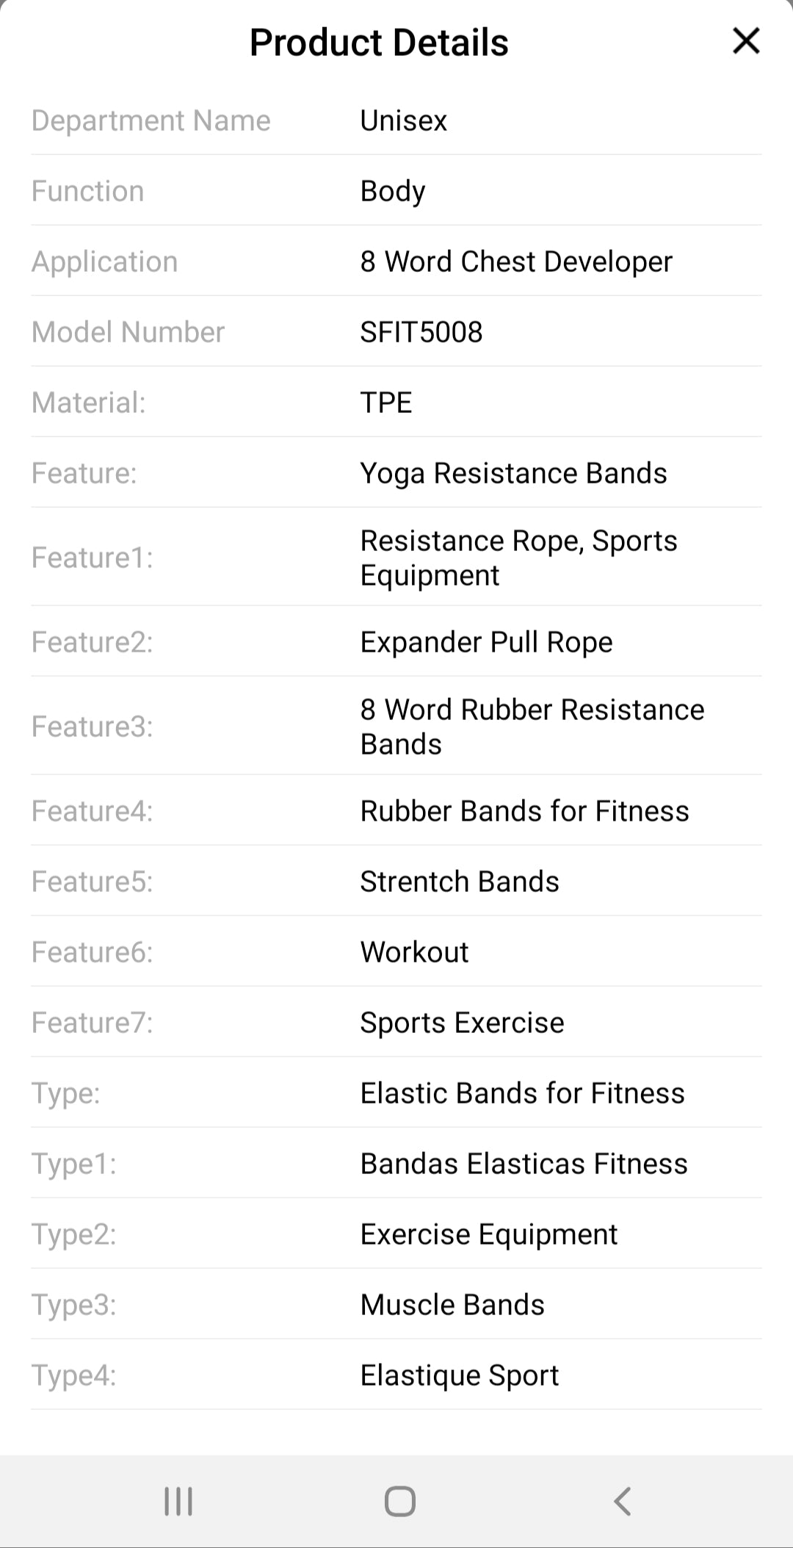Image resolution: width=793 pixels, height=1548 pixels.
Task: Select the Muscle Bands type value
Action: pos(452,1305)
